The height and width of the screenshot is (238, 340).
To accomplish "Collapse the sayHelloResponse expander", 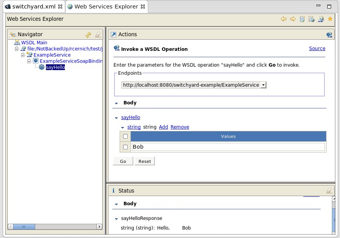I will (x=117, y=219).
